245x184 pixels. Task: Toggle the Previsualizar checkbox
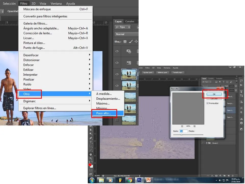pyautogui.click(x=207, y=103)
